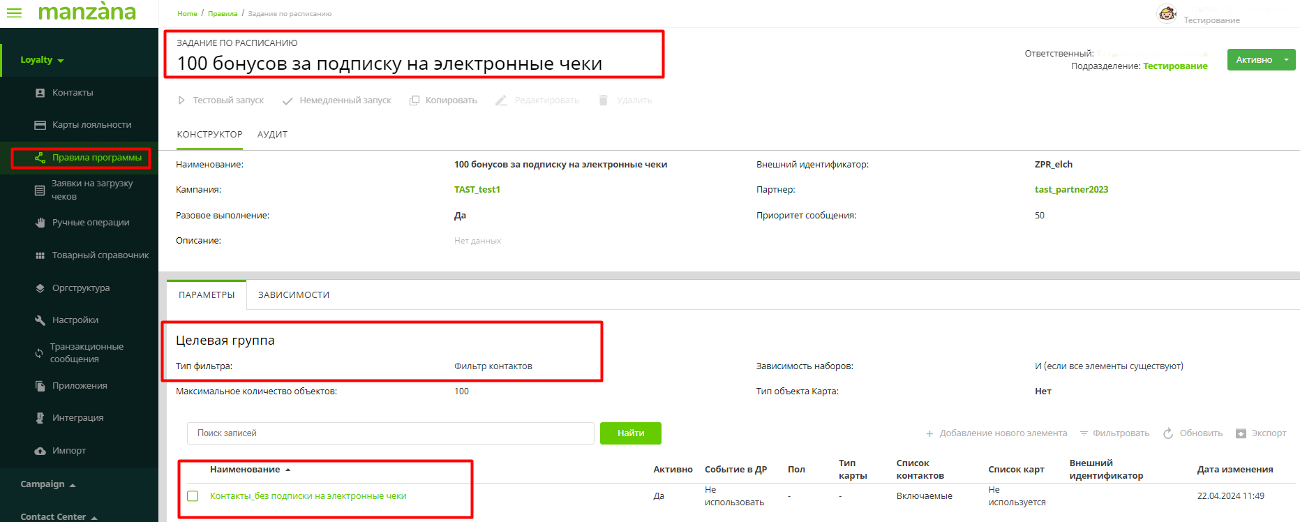Click the Поиск записей search field
This screenshot has height=522, width=1300.
(390, 433)
